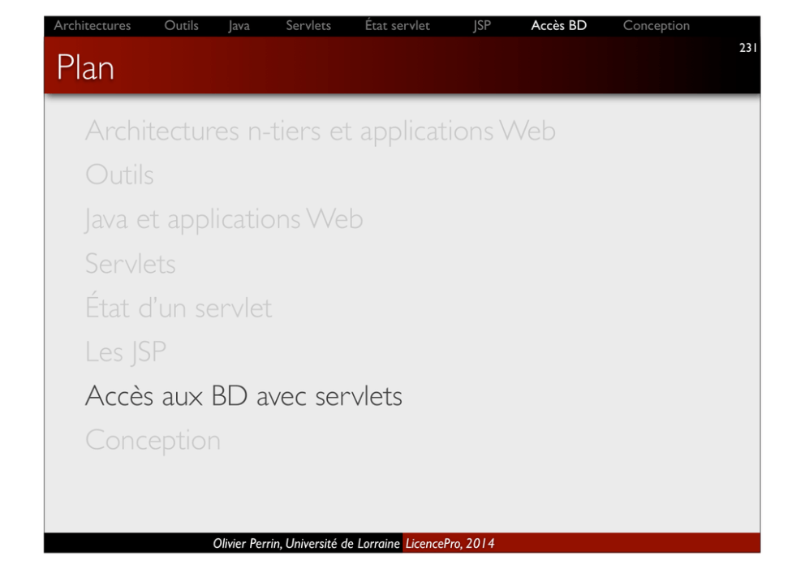
Task: Select the 'Servlets' plan list item
Action: pos(131,264)
